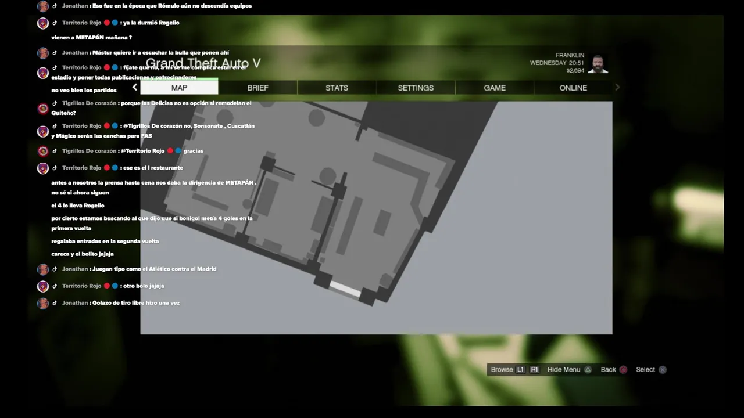
Task: Click the TikTok logo on the 'ya la durmió Rogelio' comment
Action: [55, 23]
